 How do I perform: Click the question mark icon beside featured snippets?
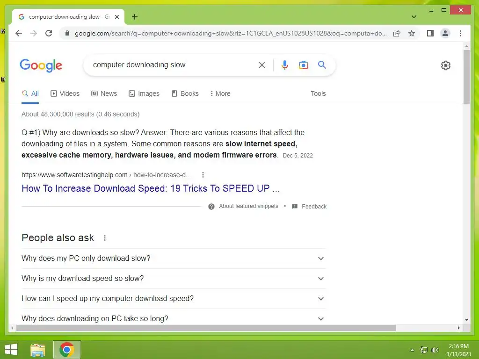click(211, 207)
